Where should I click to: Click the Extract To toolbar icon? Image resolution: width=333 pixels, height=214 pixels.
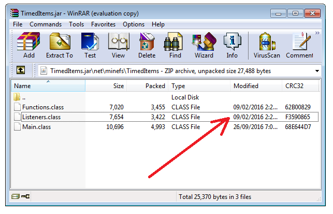pyautogui.click(x=60, y=45)
